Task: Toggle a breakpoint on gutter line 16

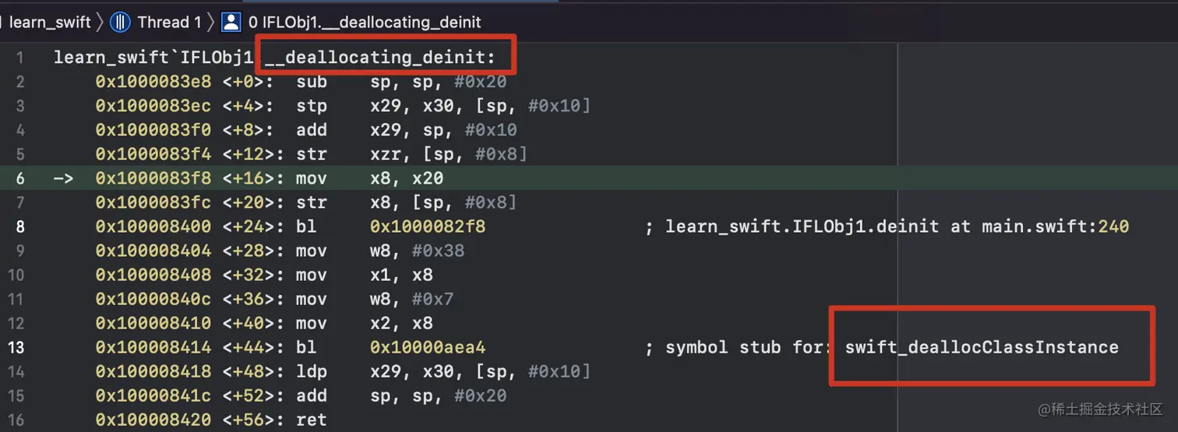Action: [16, 420]
